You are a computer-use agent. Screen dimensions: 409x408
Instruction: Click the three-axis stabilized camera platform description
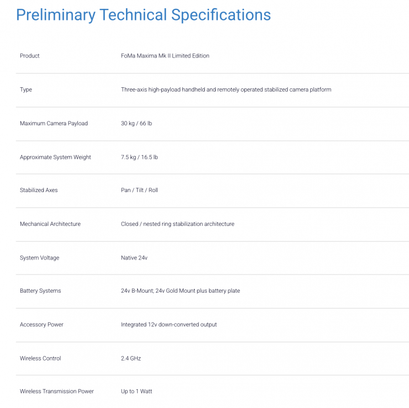(226, 89)
